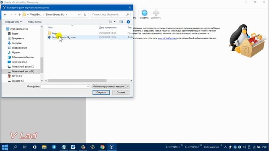This screenshot has height=151, width=269.
Task: Click the Linux Ubuntu 64_ breadcrumb segment
Action: tap(55, 15)
